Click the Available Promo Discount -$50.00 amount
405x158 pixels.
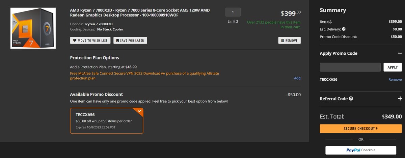(293, 95)
